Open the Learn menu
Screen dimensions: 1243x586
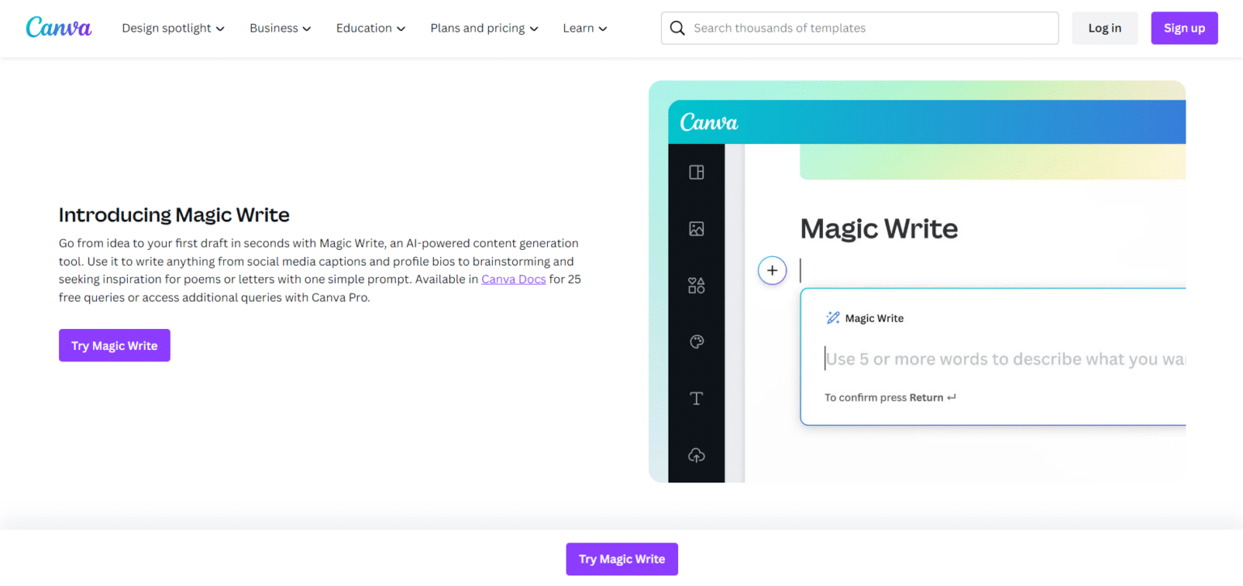584,27
